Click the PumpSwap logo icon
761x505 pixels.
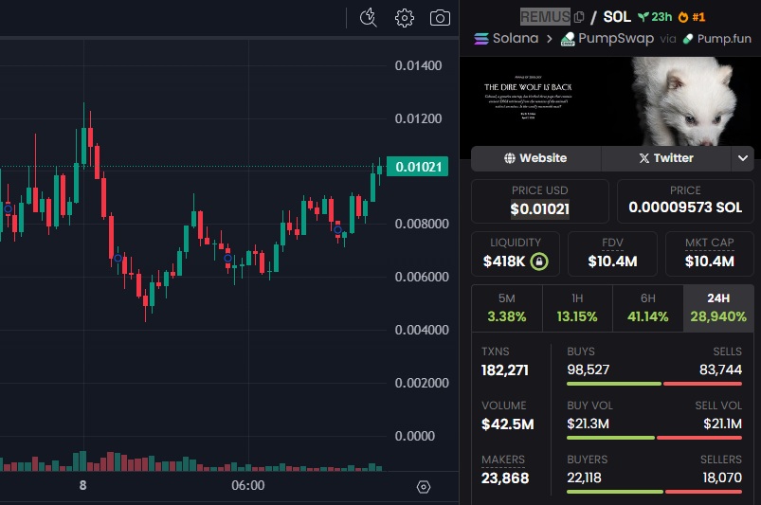coord(568,39)
